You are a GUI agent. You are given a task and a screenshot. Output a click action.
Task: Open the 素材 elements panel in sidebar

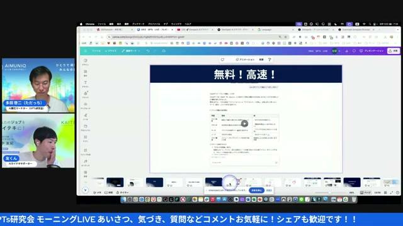tap(86, 73)
